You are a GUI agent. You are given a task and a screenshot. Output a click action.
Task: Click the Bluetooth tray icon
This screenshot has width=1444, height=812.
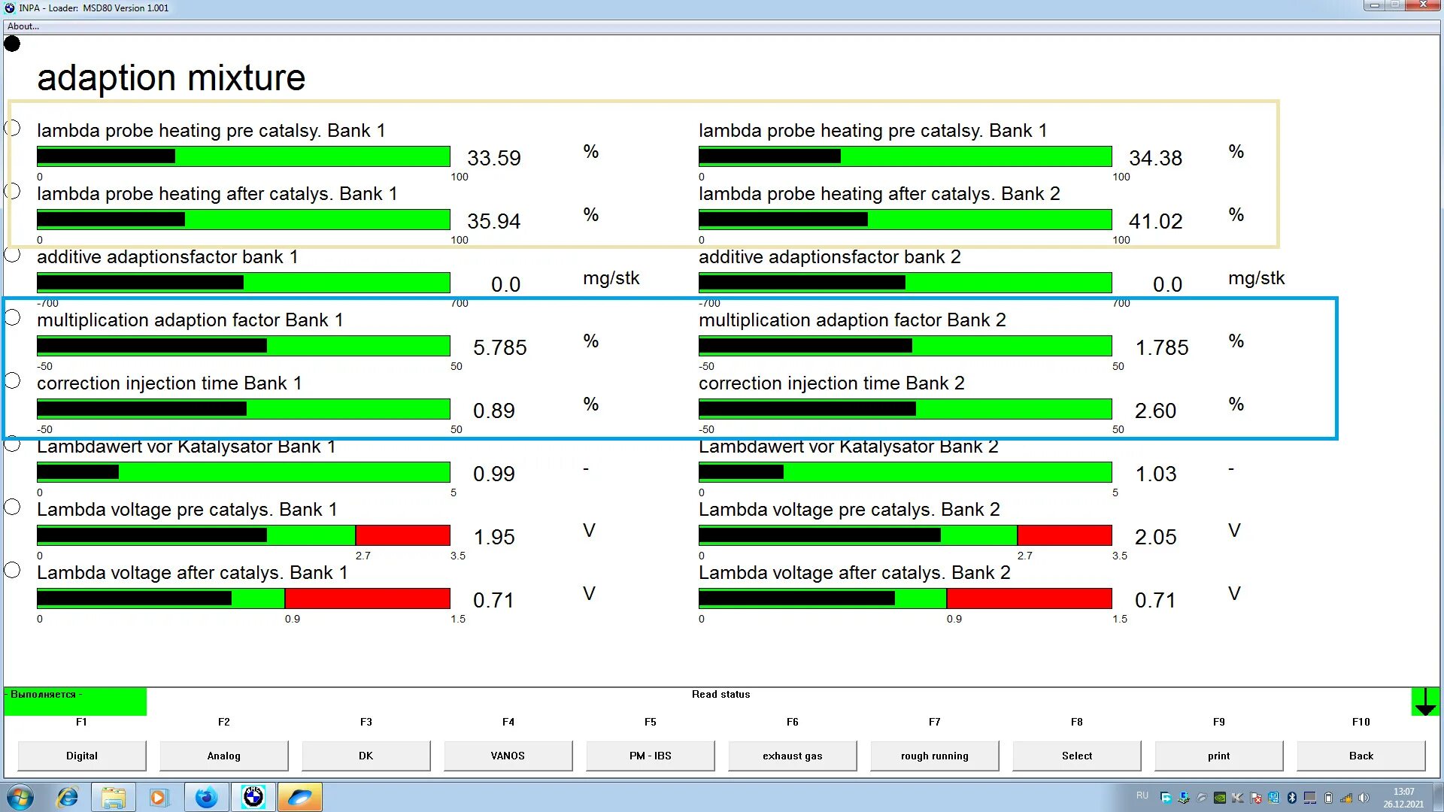tap(1291, 798)
